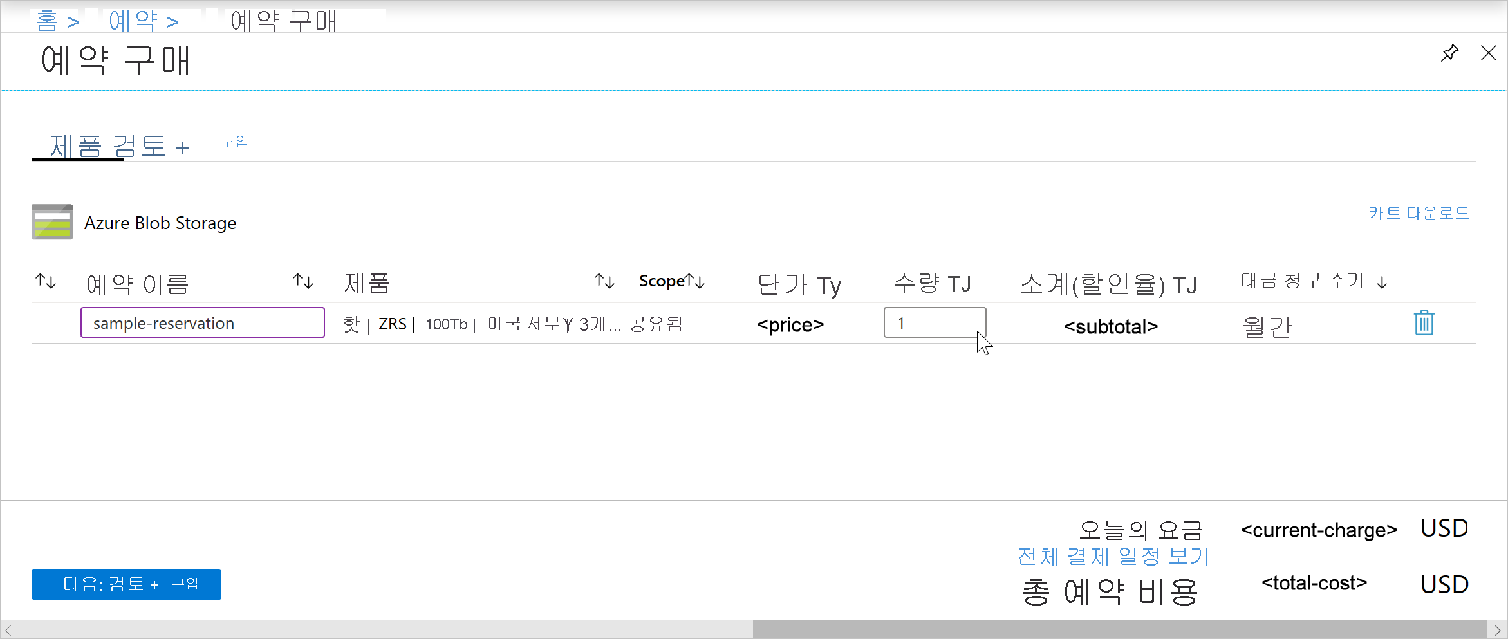1508x639 pixels.
Task: Edit the sample-reservation name field
Action: (x=203, y=322)
